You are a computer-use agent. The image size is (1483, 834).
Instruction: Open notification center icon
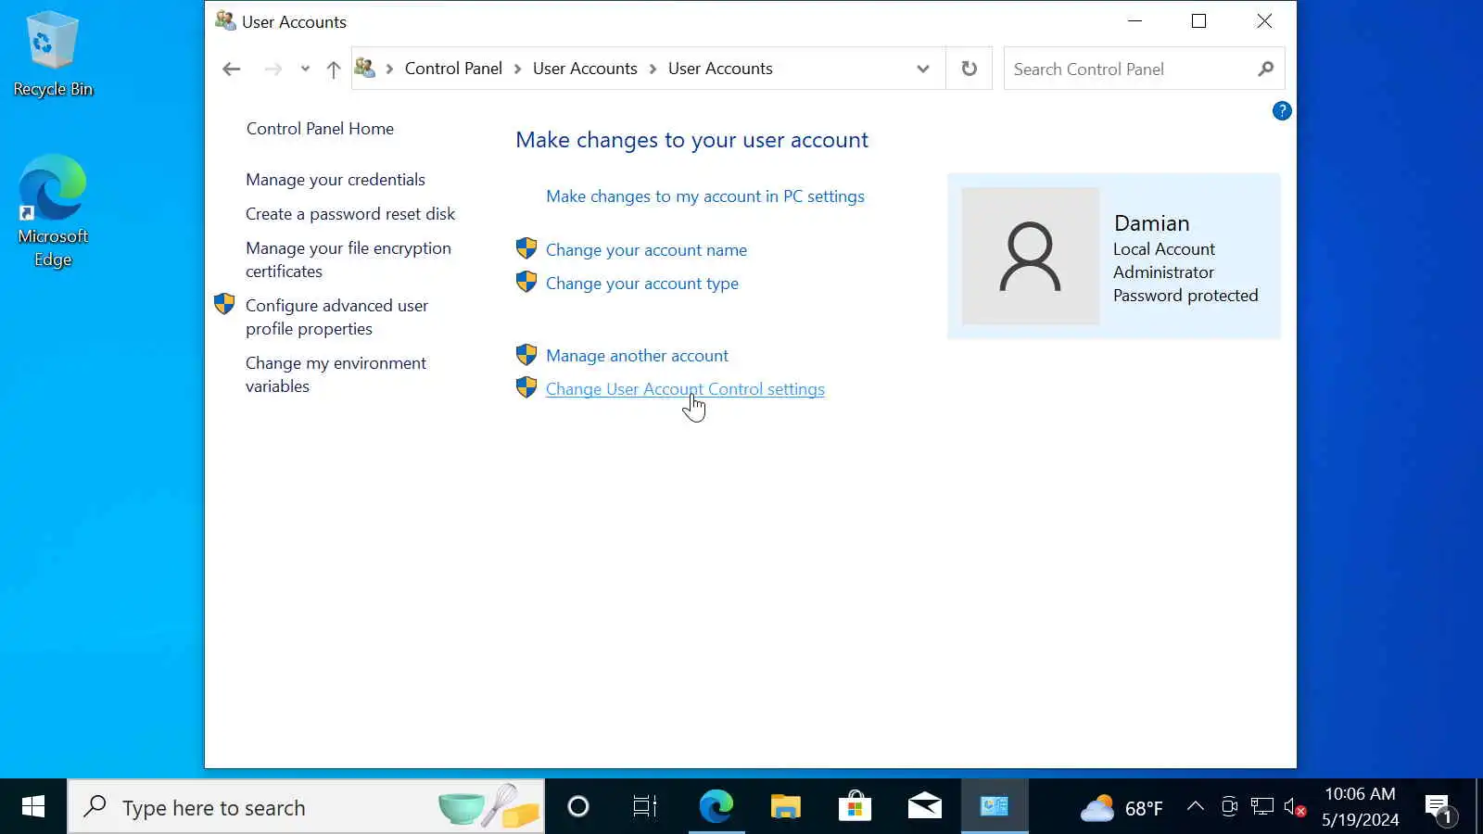(x=1439, y=808)
